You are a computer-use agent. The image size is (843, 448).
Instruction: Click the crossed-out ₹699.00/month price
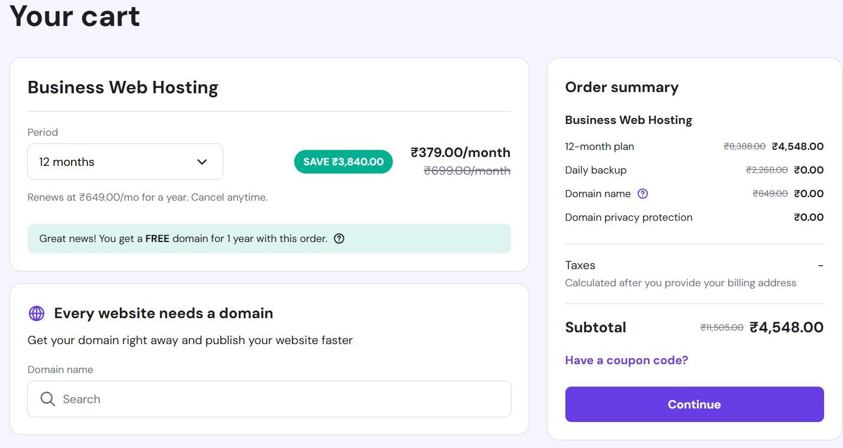[x=467, y=171]
